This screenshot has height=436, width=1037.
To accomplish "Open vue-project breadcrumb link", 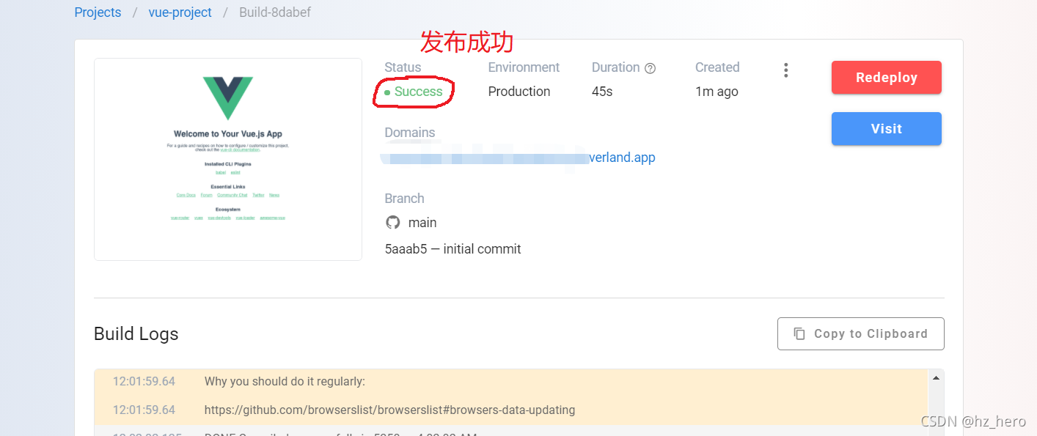I will coord(180,12).
